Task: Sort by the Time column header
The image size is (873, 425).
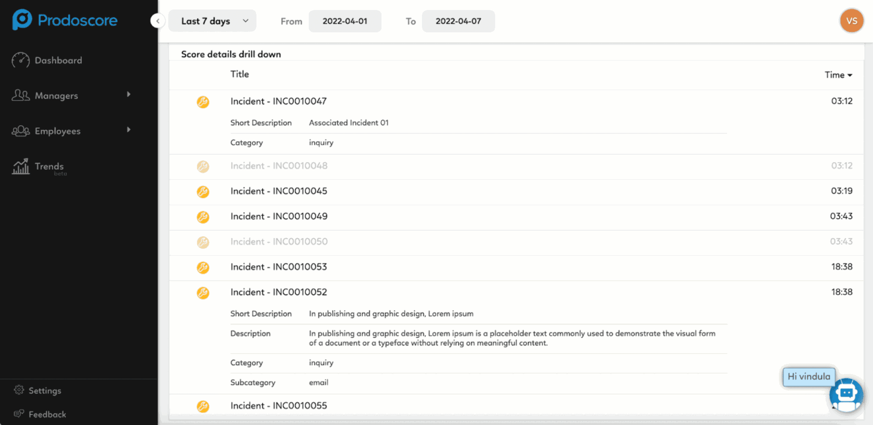Action: [838, 75]
